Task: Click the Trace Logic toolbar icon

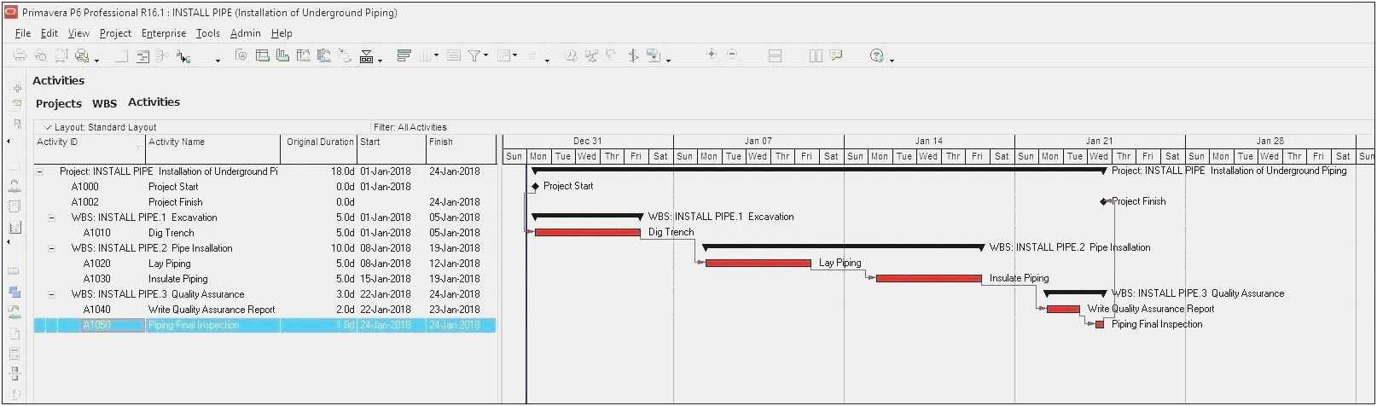Action: [344, 55]
